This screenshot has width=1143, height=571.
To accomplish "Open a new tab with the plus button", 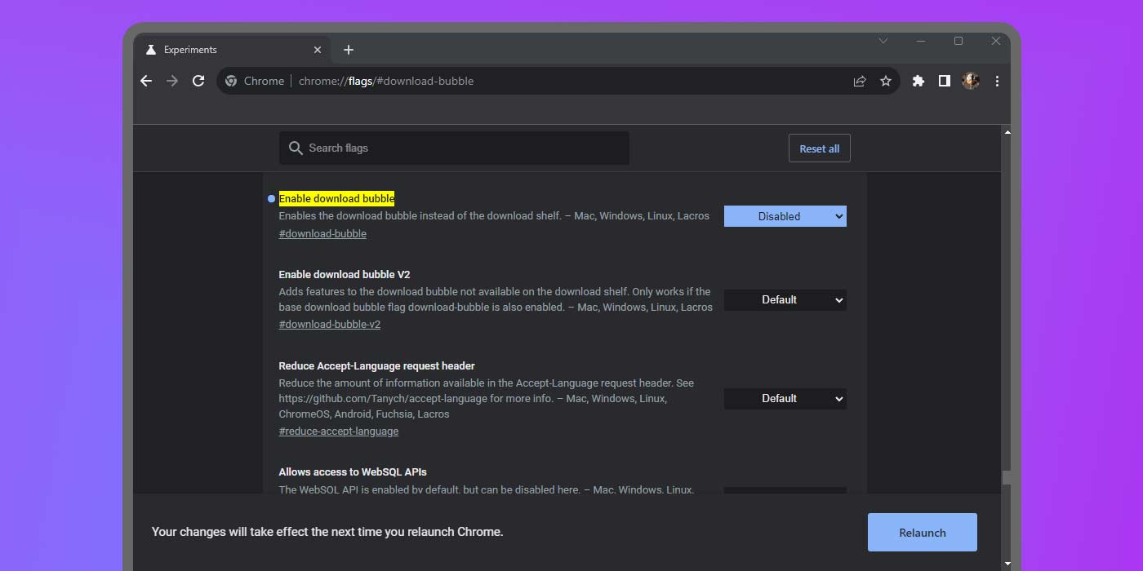I will pyautogui.click(x=349, y=50).
